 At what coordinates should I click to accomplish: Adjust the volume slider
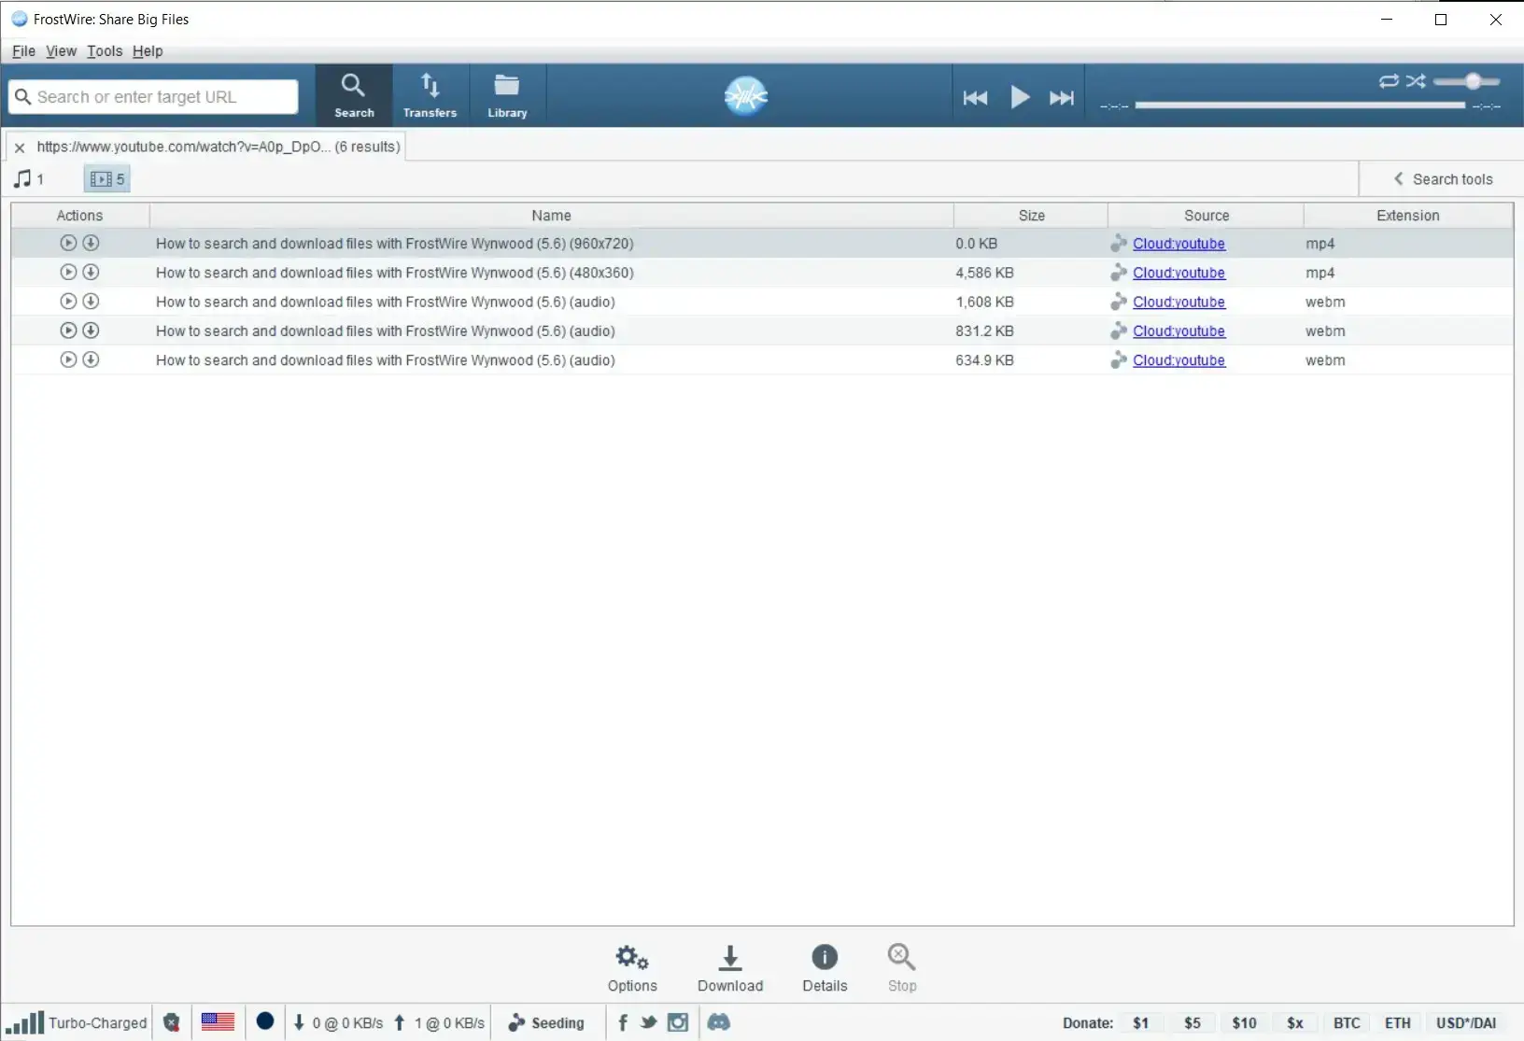1474,81
